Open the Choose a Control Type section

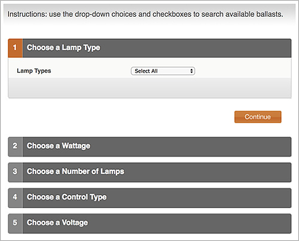coord(149,198)
